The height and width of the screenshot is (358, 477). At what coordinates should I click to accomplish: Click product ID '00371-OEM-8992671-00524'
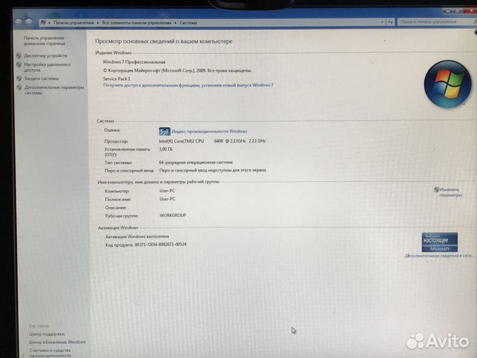[160, 245]
